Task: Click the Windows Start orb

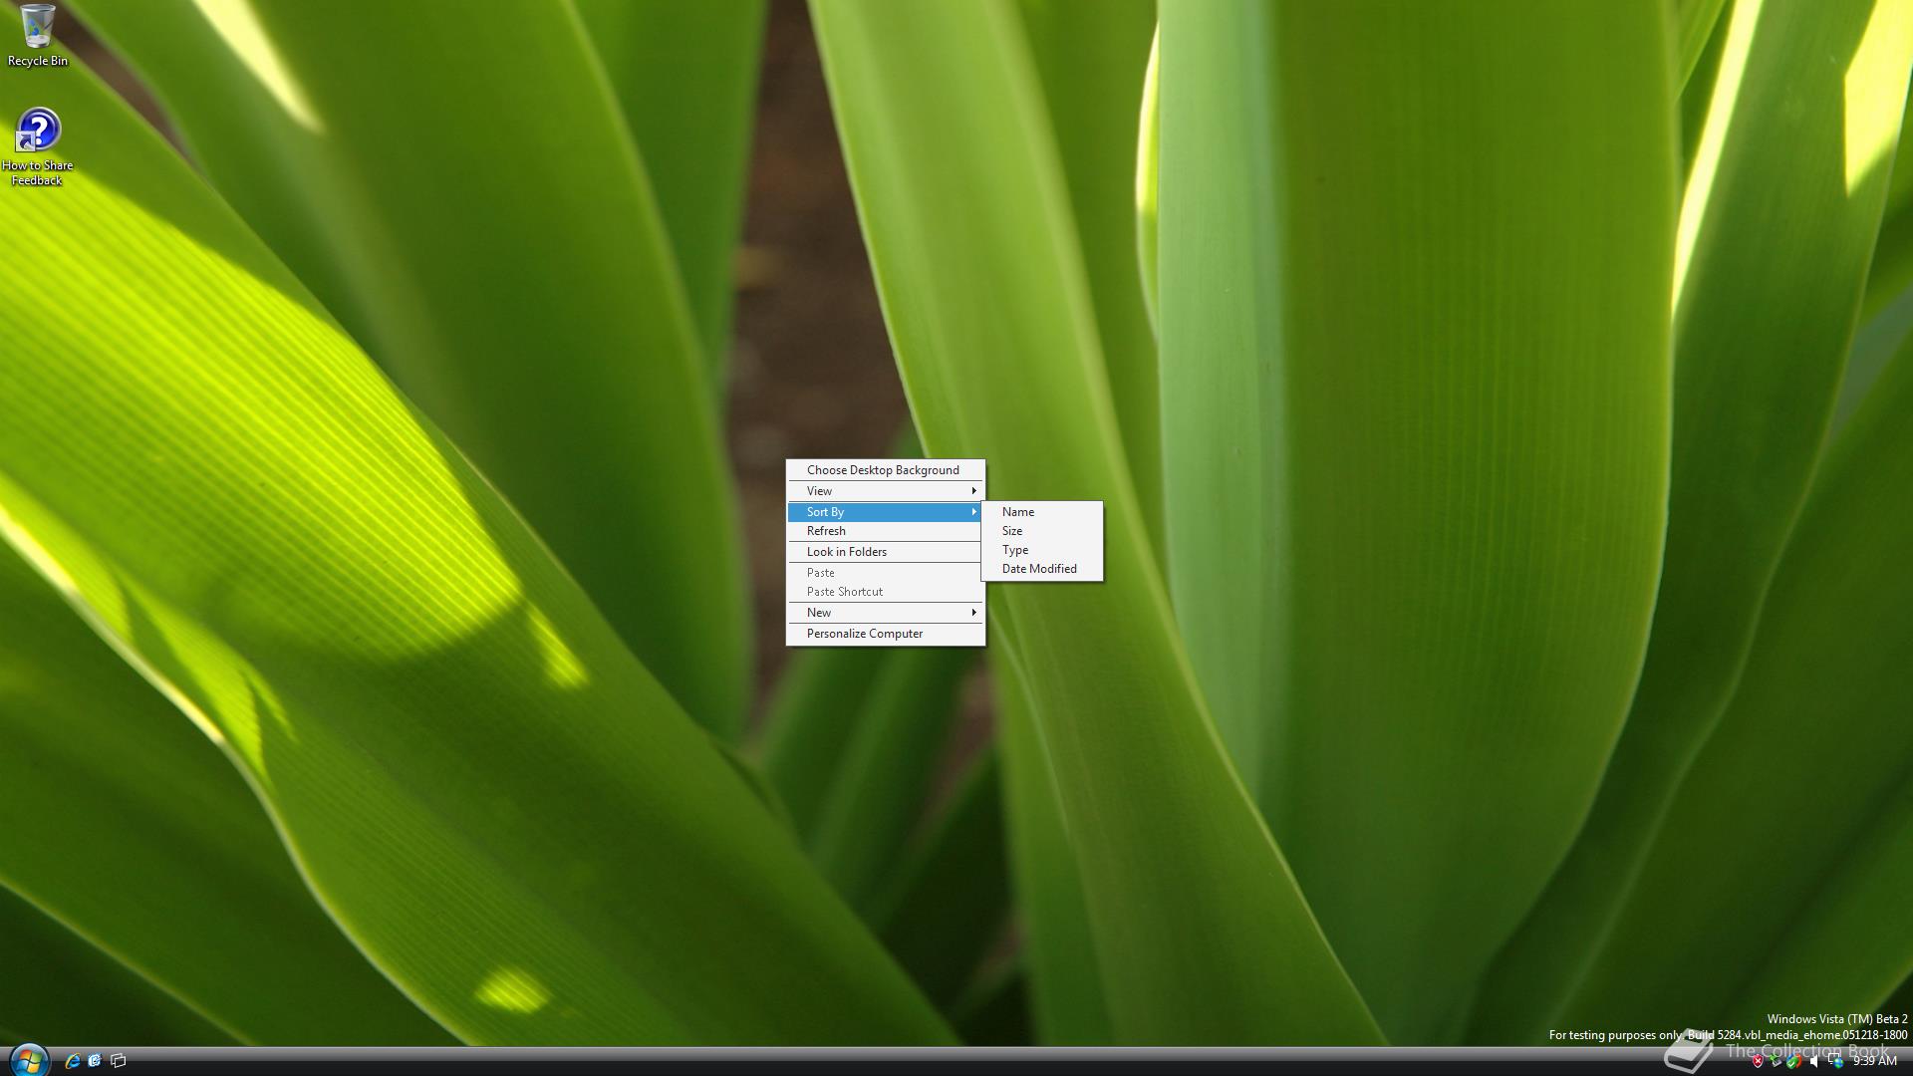Action: click(x=28, y=1060)
